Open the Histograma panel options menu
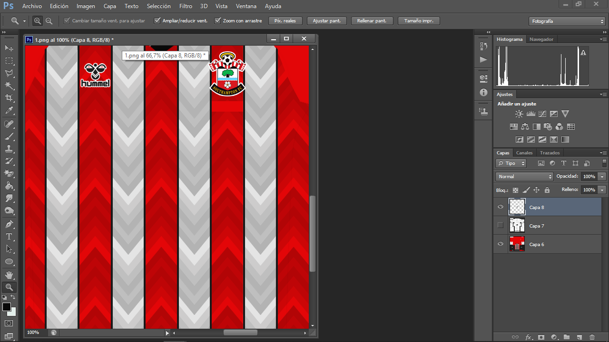The image size is (609, 342). [x=603, y=39]
